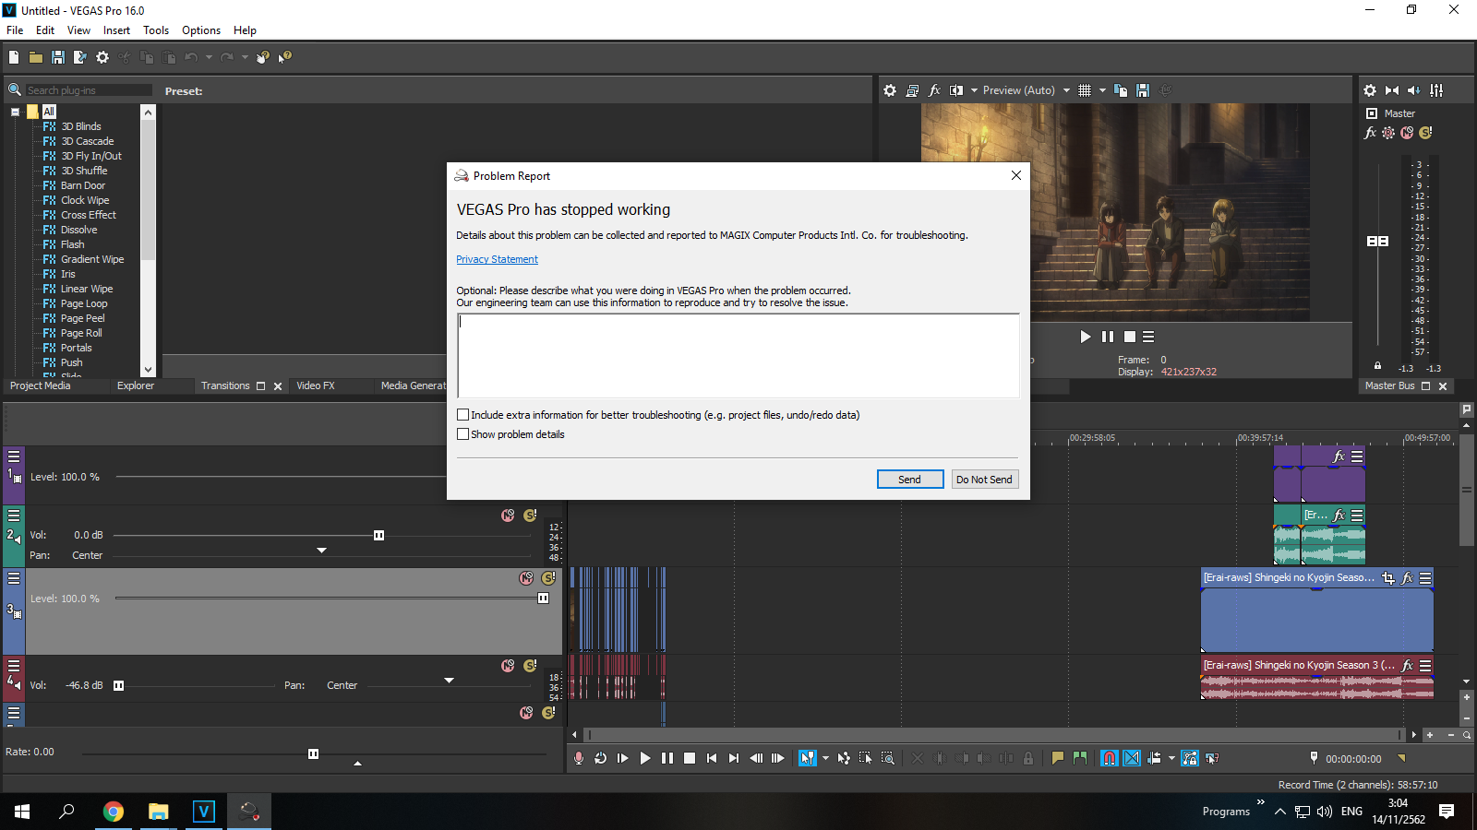
Task: Click Play button in preview window
Action: pyautogui.click(x=1086, y=337)
